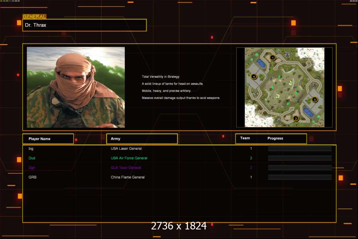
Task: Click the blue lake near minimap position 3
Action: [308, 112]
